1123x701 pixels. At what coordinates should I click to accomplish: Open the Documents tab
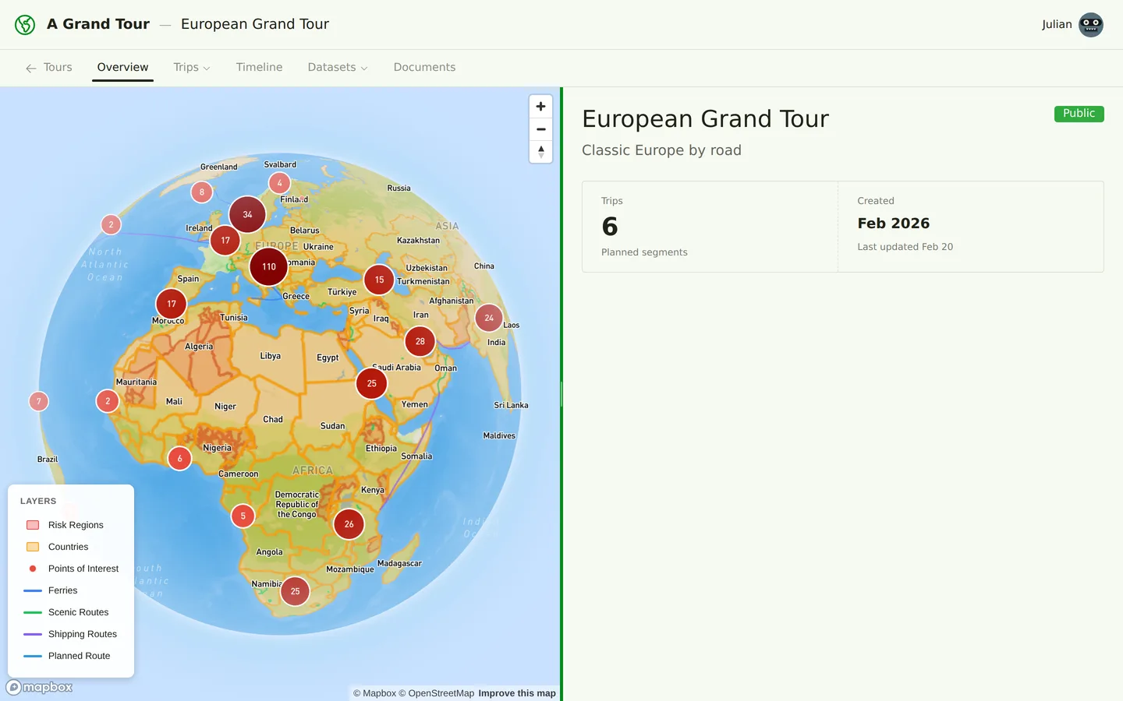(x=424, y=67)
